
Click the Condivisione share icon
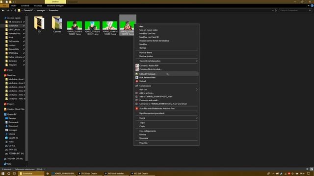137,86
